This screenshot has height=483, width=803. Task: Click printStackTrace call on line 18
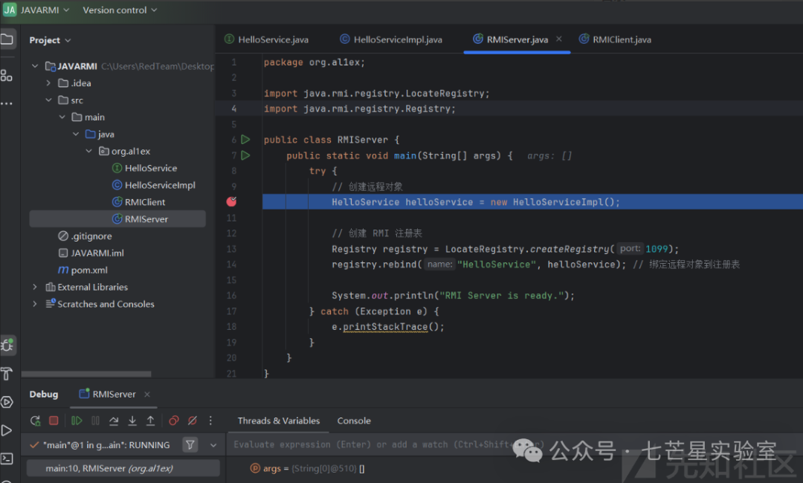pos(385,326)
